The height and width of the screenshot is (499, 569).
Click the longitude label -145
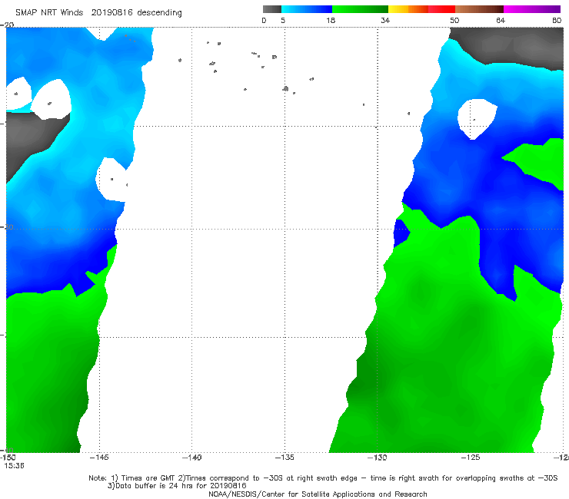pos(99,458)
